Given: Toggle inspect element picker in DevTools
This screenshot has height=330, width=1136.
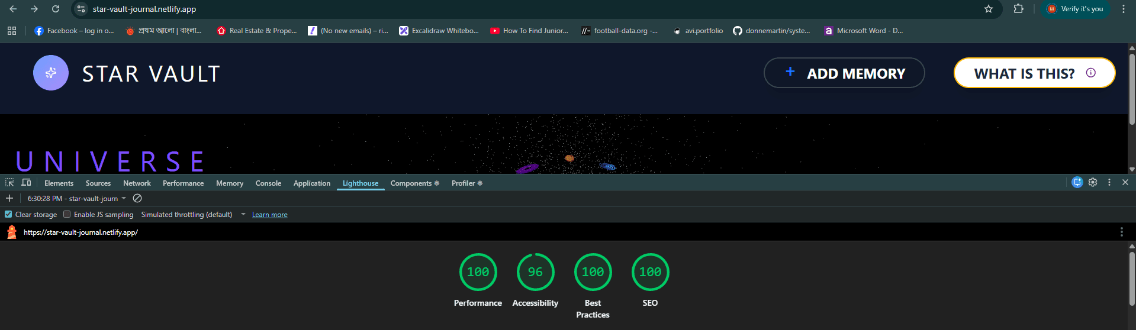Looking at the screenshot, I should click(9, 183).
